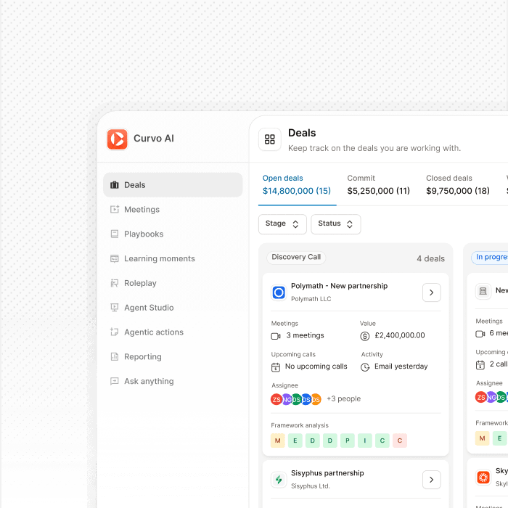Click the Sisyphus partnership title

pos(327,473)
